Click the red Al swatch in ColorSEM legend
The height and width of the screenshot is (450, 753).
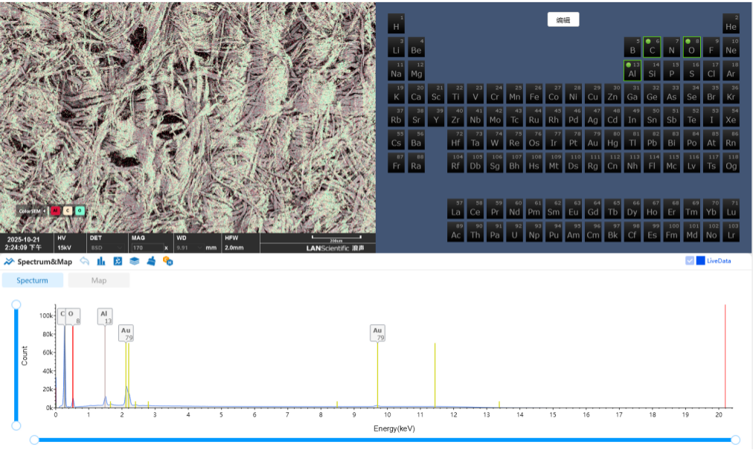point(55,210)
